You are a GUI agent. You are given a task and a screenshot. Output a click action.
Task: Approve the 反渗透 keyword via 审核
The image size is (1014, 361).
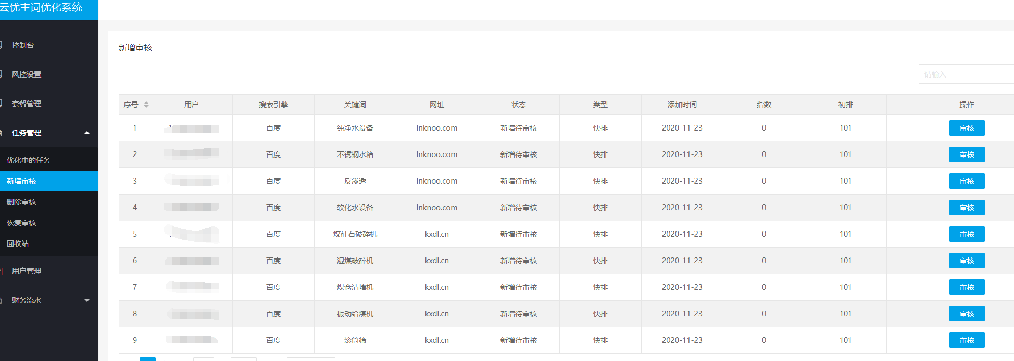[x=967, y=181]
